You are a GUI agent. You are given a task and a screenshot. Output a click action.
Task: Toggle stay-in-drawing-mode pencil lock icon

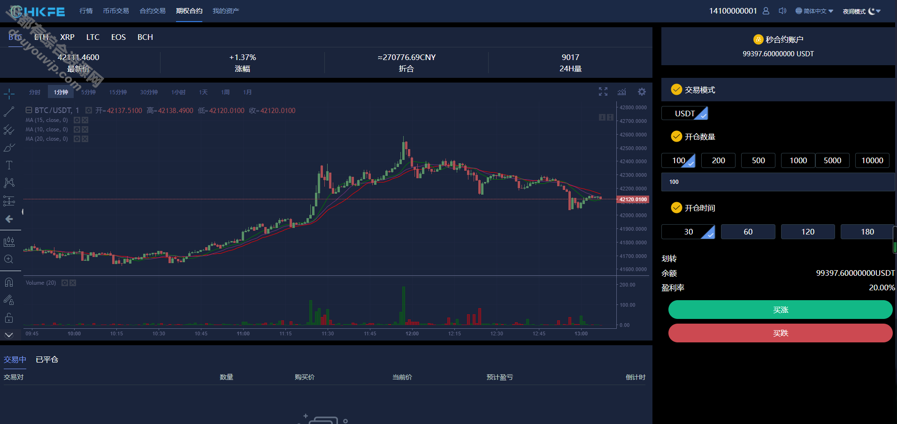coord(9,300)
